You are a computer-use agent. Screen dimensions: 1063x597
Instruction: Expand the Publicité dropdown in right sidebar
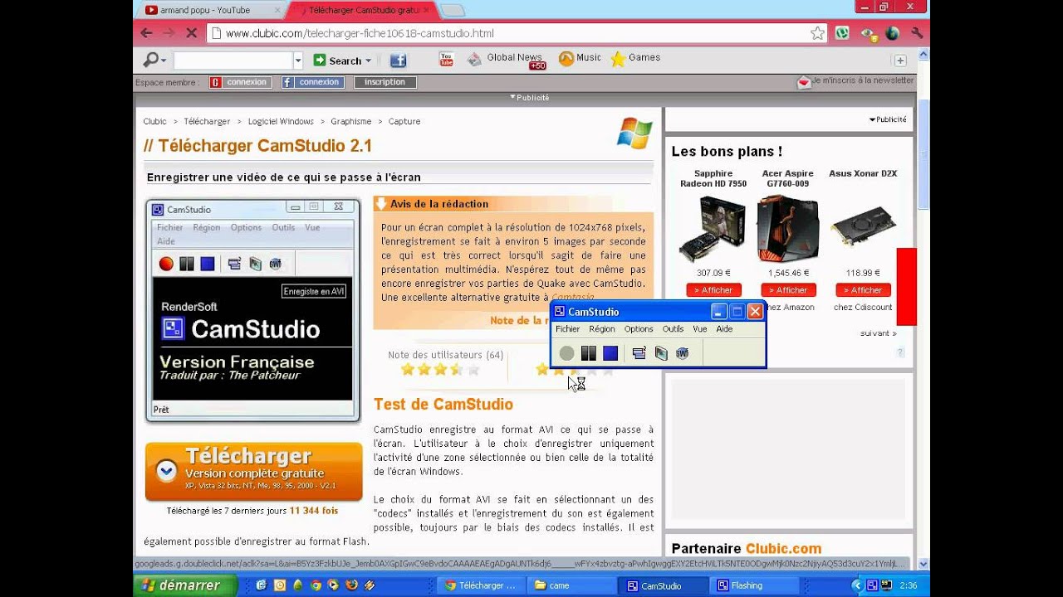point(888,119)
